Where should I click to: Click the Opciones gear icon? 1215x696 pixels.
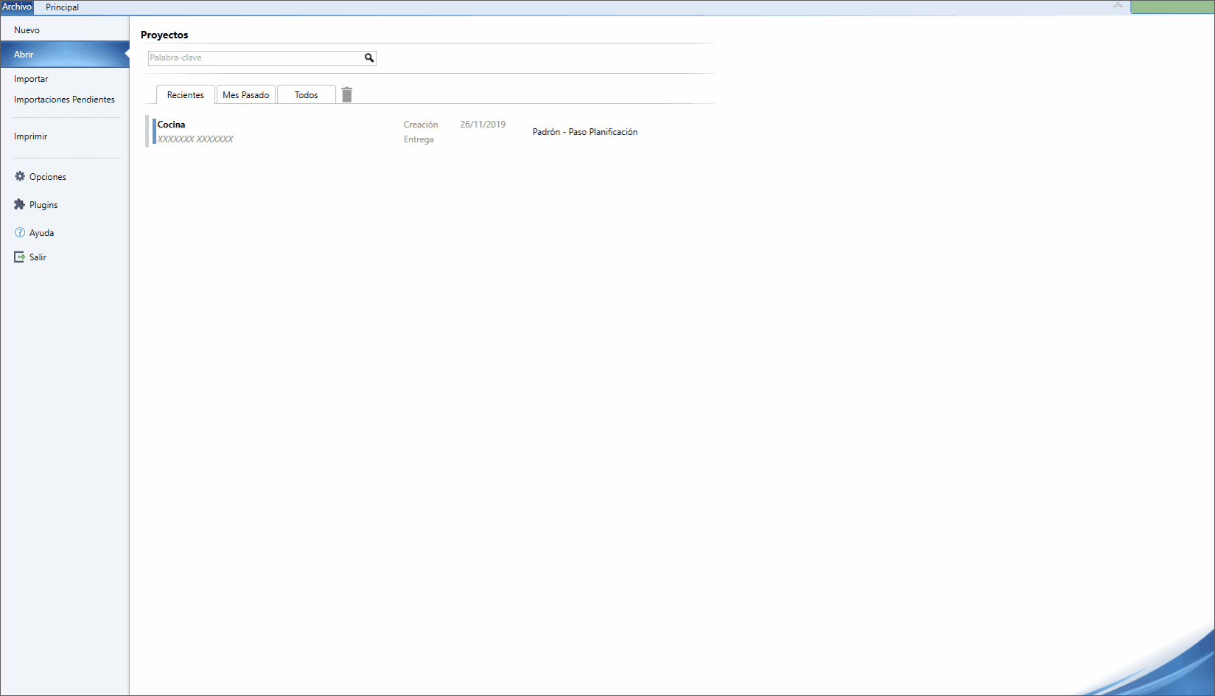point(20,176)
